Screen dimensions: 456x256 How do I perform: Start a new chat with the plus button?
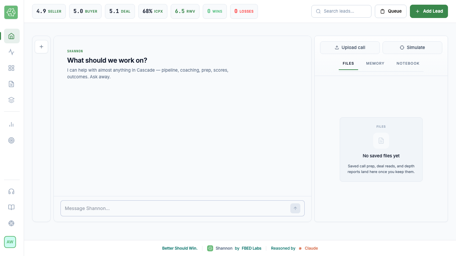tap(41, 47)
